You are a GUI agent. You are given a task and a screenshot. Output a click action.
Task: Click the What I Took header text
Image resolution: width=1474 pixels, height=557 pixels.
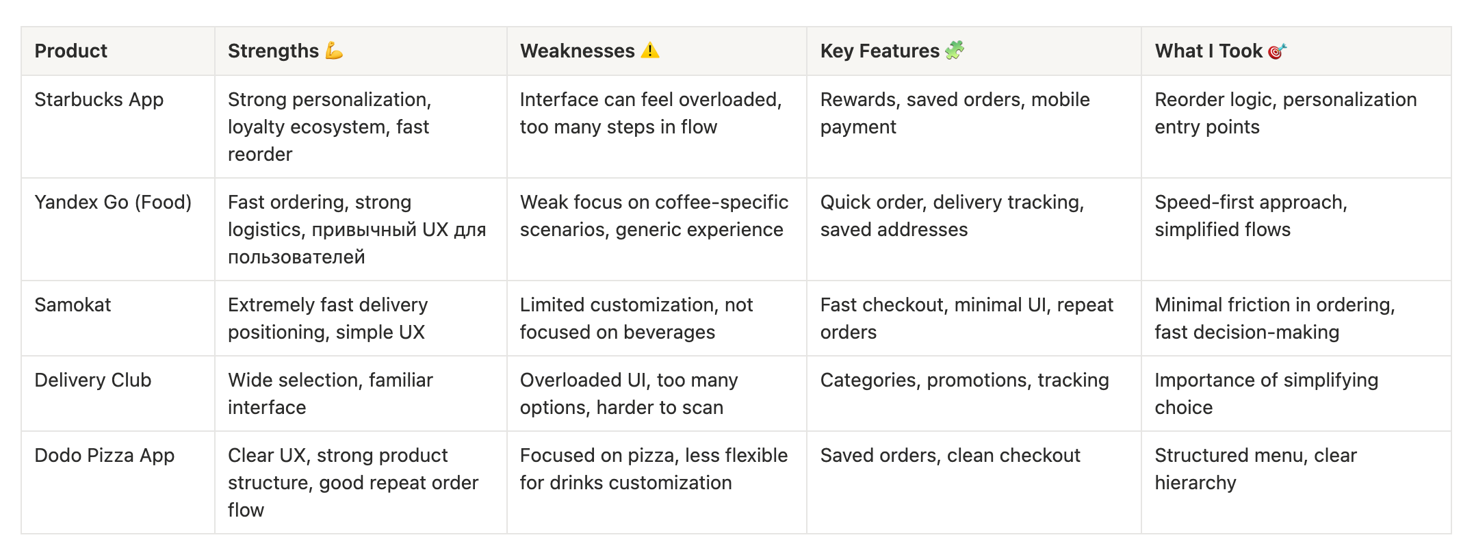(1208, 51)
